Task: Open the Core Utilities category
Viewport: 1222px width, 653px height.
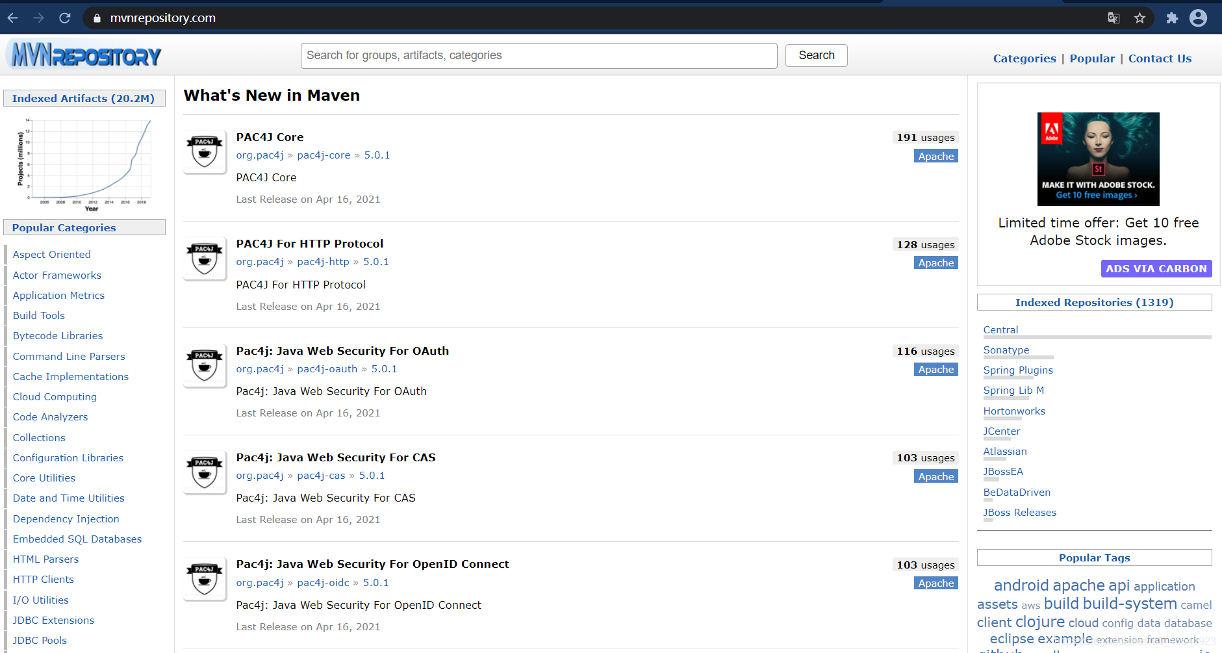Action: click(x=44, y=478)
